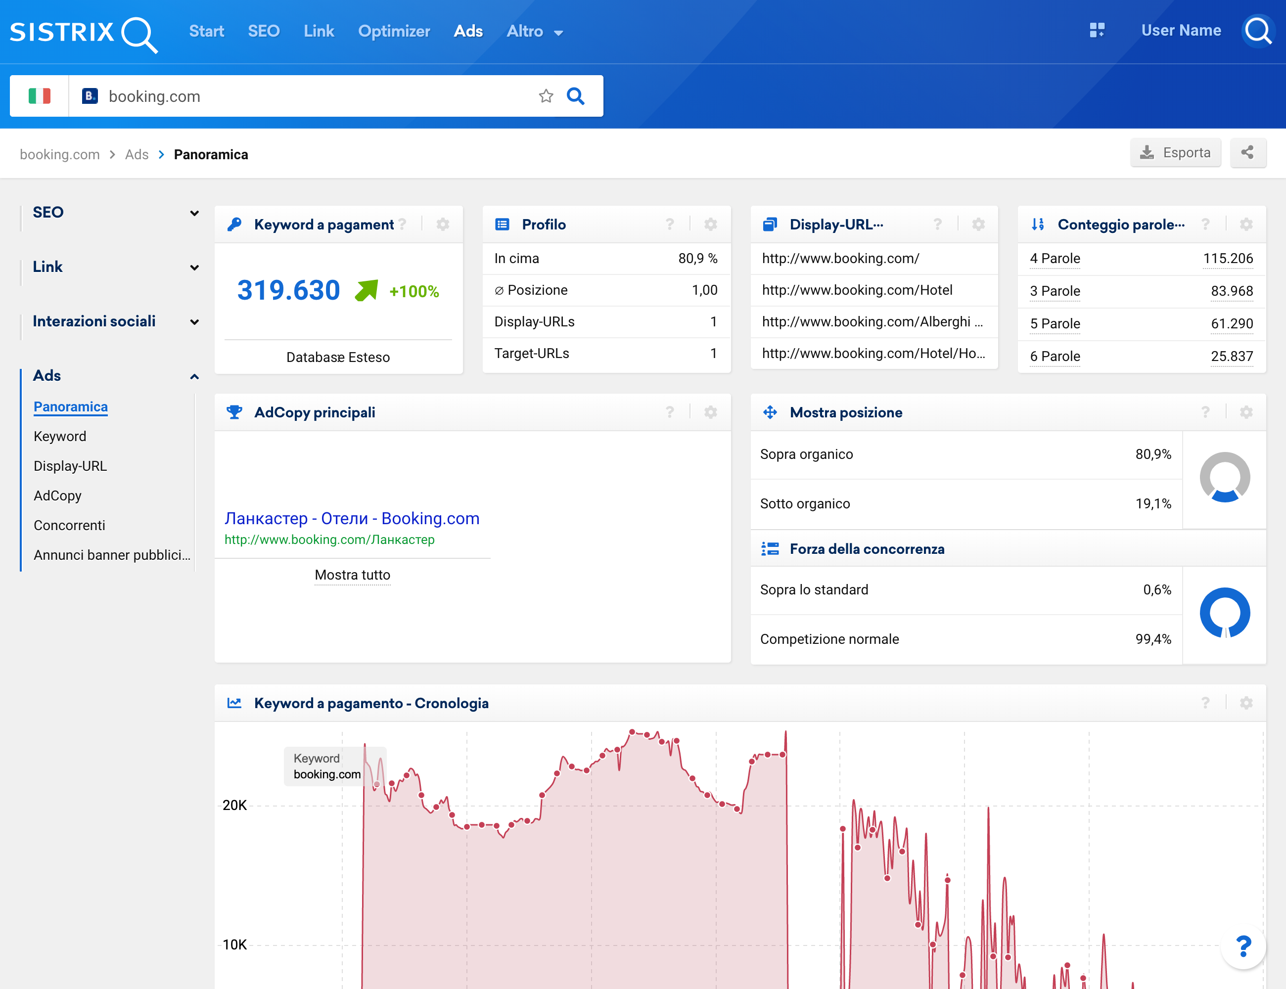Open the Altro dropdown menu

[535, 31]
